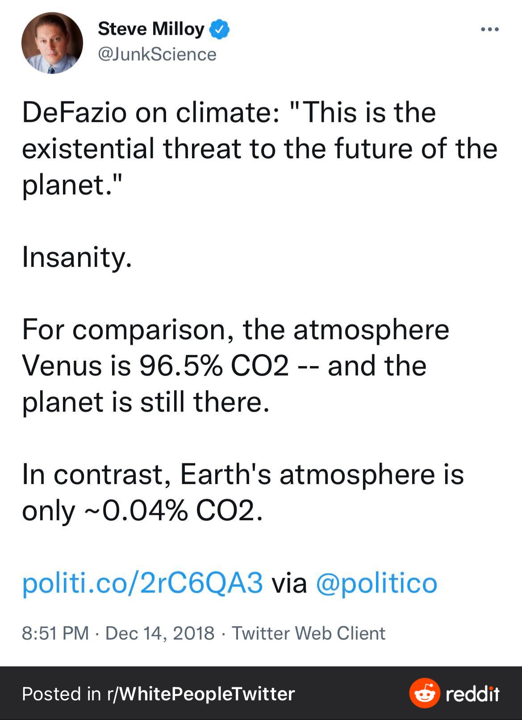Click the 8:51 PM timestamp
Screen dimensions: 522x720
click(55, 633)
